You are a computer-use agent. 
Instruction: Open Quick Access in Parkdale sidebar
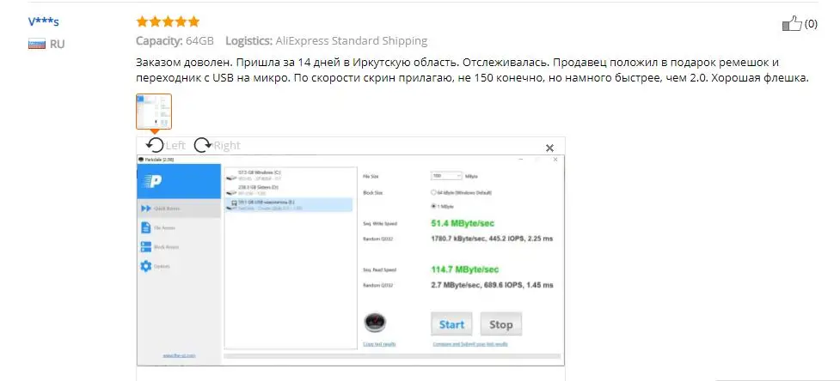pyautogui.click(x=179, y=209)
